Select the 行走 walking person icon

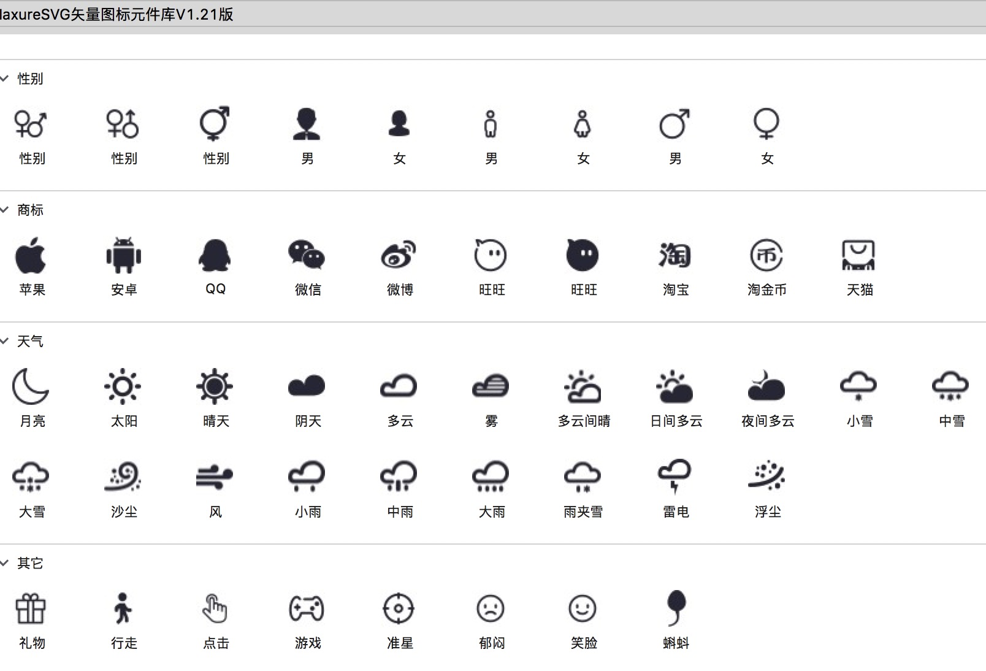point(123,608)
